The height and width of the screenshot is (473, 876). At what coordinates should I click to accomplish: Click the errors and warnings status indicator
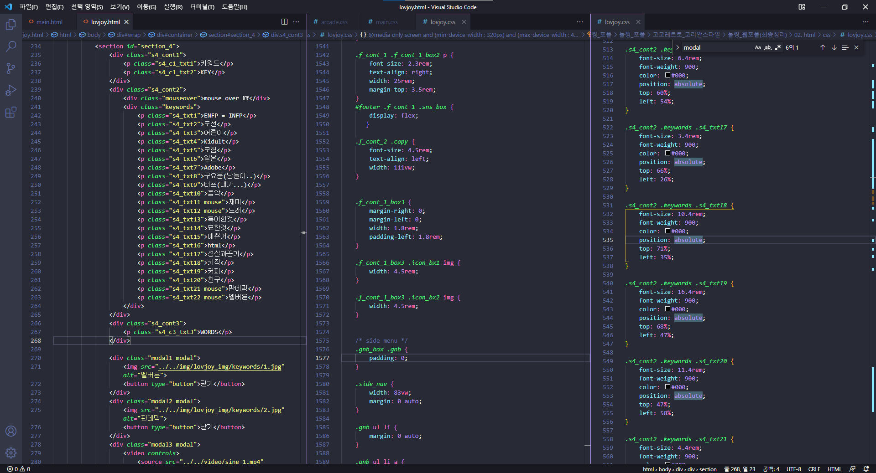tap(19, 469)
